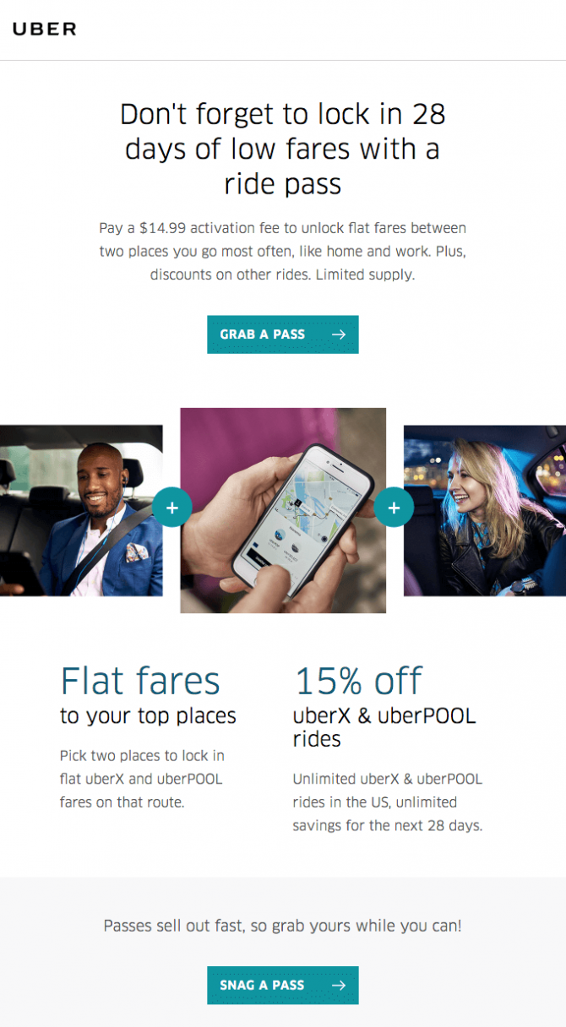This screenshot has height=1027, width=566.
Task: Expand the ride pass headline details
Action: click(x=282, y=149)
